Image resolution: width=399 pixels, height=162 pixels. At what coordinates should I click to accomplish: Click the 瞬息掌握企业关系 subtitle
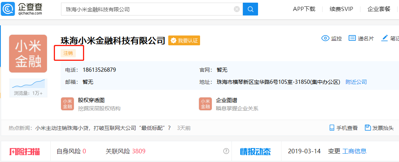237,108
